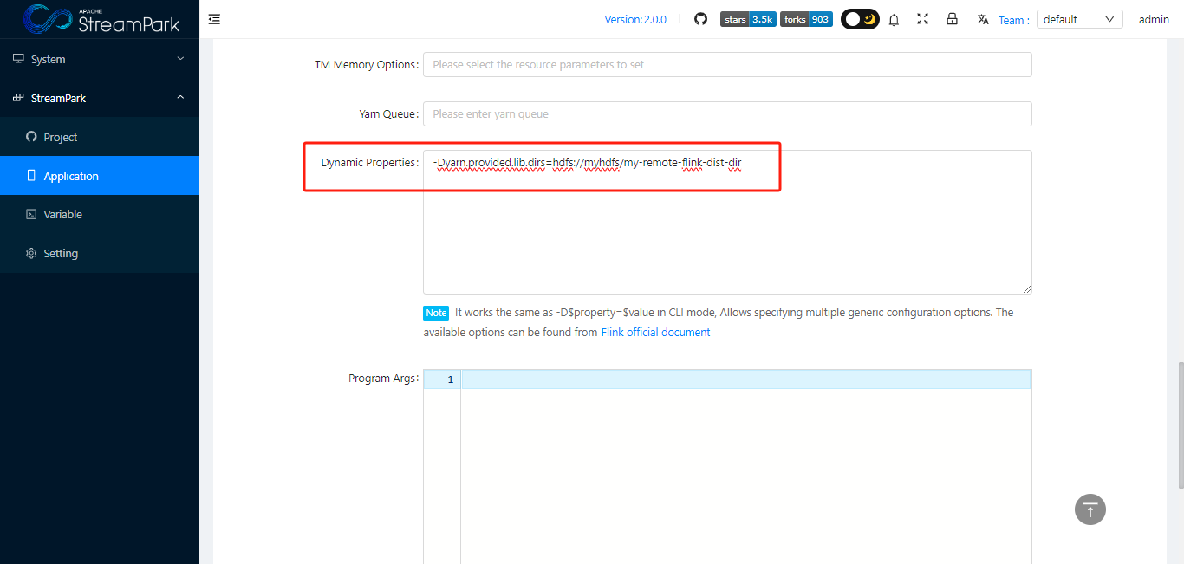
Task: Toggle the dark mode switch
Action: pyautogui.click(x=860, y=19)
